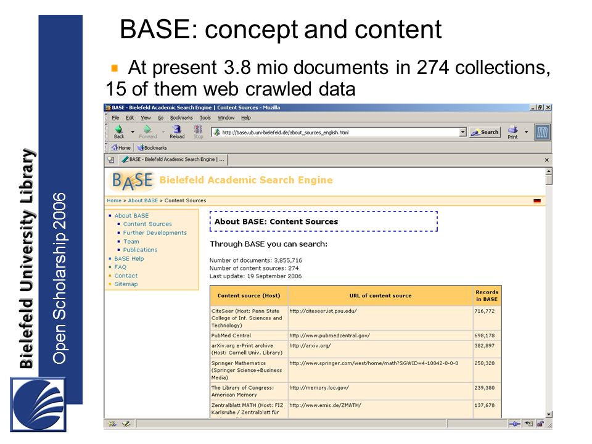
Task: Open Team sidebar link
Action: point(131,241)
